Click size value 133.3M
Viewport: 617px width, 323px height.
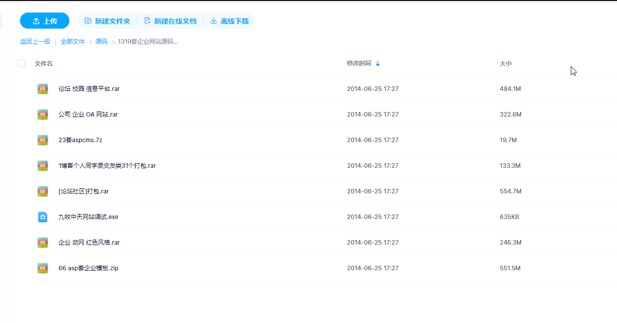(510, 166)
